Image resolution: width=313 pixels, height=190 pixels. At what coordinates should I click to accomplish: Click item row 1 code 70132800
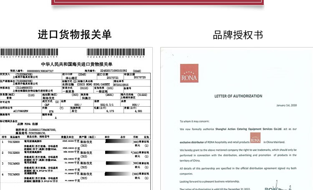(14, 142)
